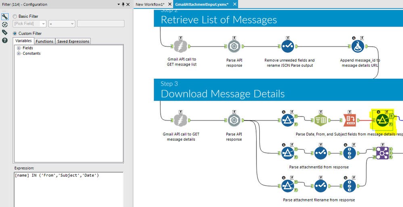Select the Gmail API call to GET message details tool
Viewport: 403px width, 207px height.
180,120
